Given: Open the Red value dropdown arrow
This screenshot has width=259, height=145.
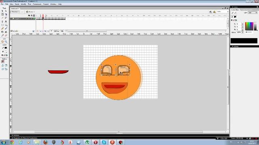Looking at the screenshot, I should point(243,24).
